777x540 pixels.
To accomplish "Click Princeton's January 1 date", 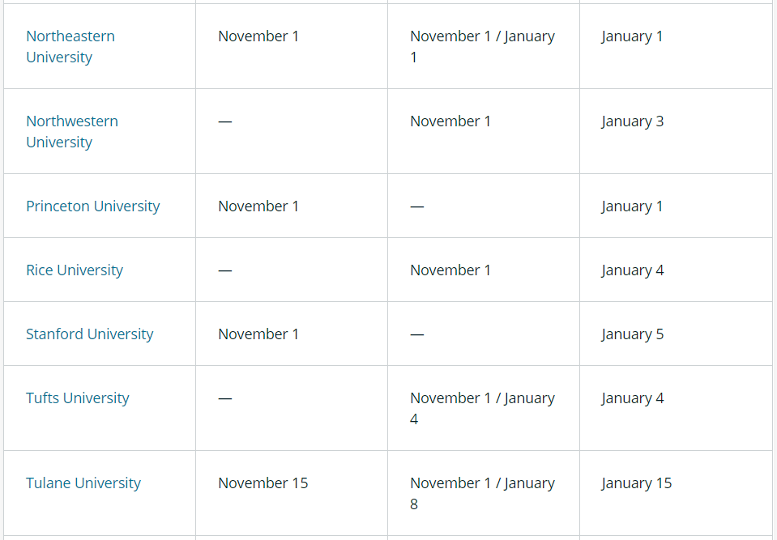I will point(632,206).
